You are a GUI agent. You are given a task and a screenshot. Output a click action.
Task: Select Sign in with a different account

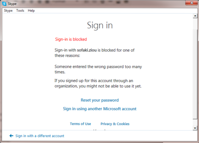click(x=40, y=136)
